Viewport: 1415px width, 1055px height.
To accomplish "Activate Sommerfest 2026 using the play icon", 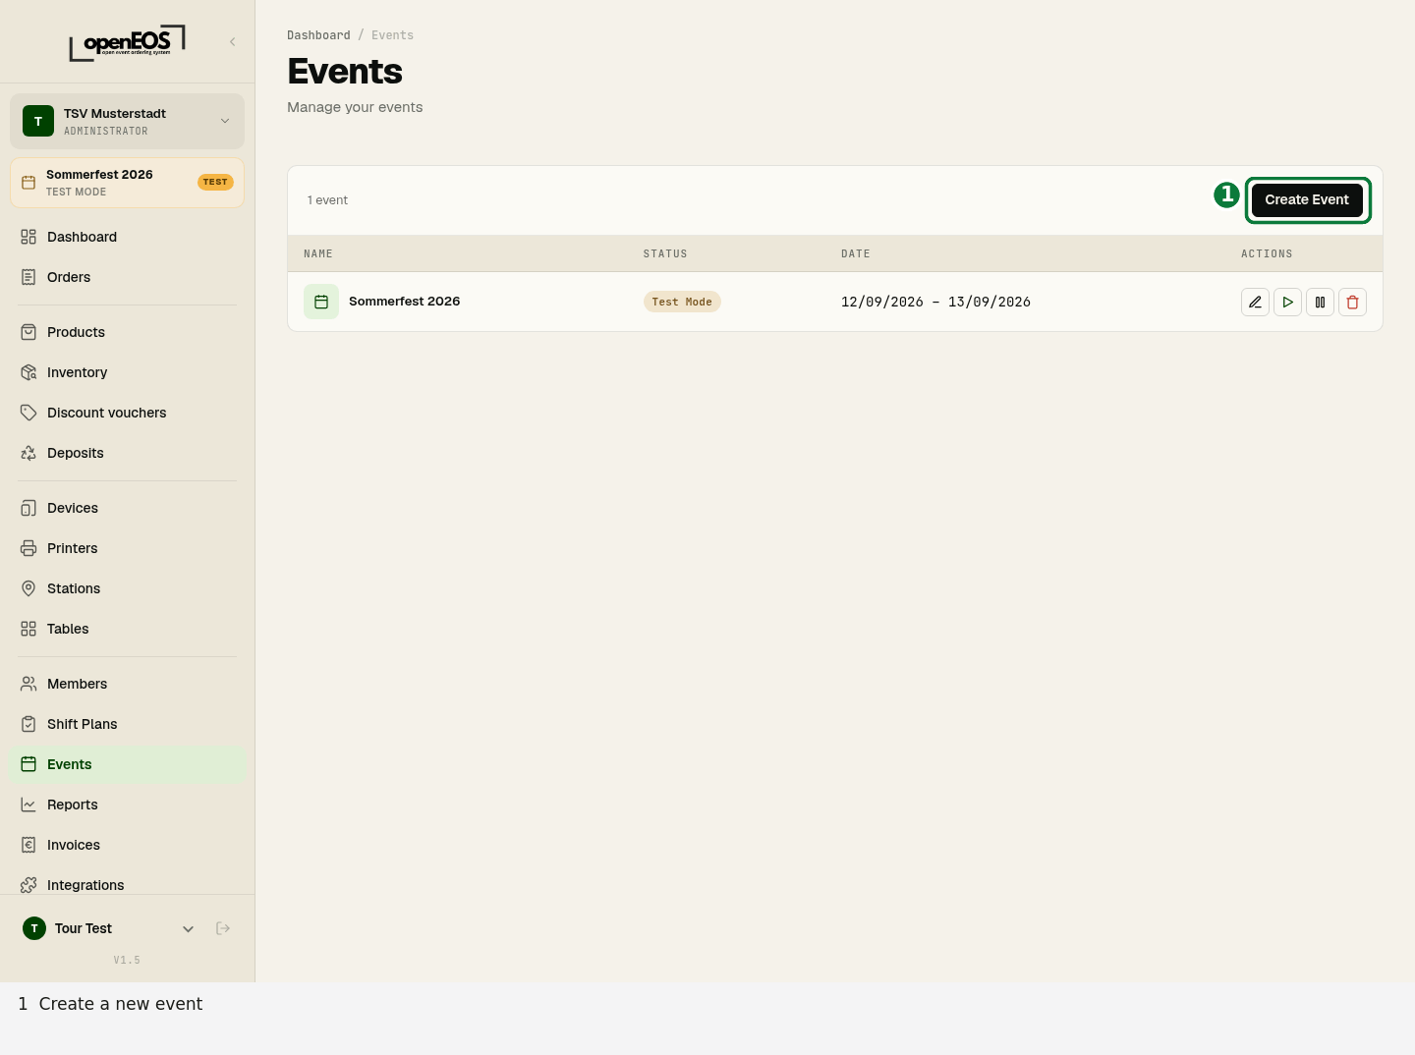I will pos(1287,302).
